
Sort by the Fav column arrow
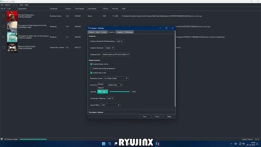click(5, 9)
